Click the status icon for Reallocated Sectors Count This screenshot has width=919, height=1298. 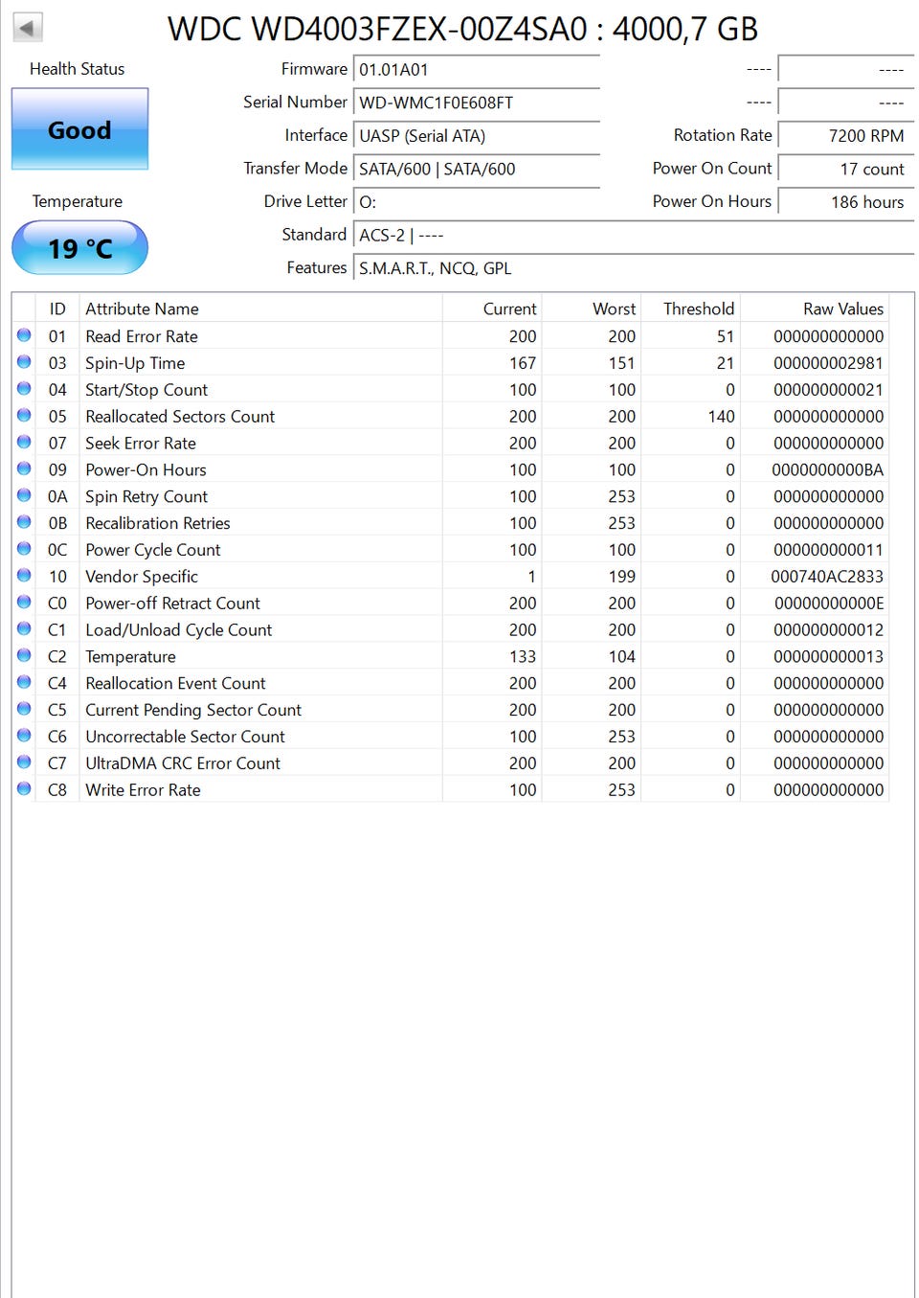24,416
